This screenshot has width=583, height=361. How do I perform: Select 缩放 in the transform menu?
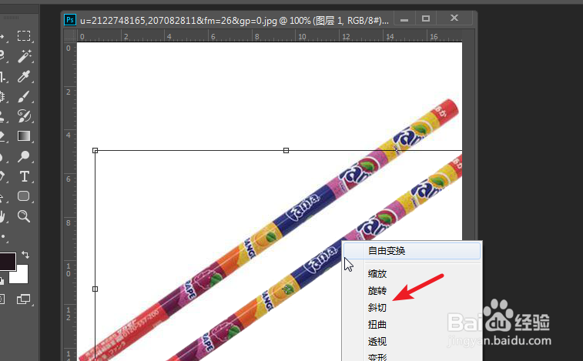tap(377, 274)
